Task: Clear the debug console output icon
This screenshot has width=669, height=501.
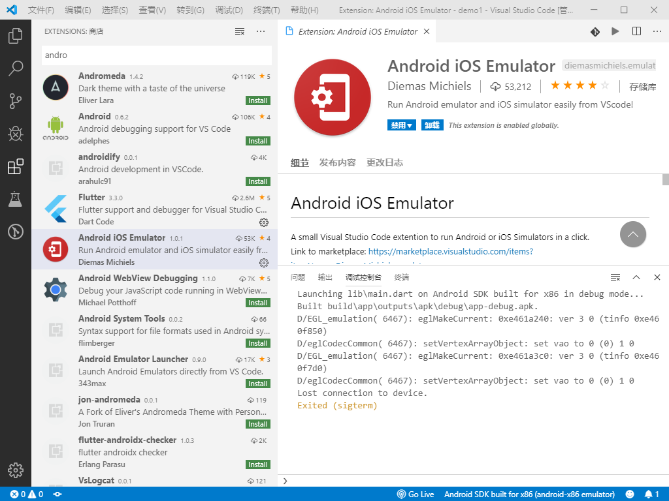Action: pos(615,277)
